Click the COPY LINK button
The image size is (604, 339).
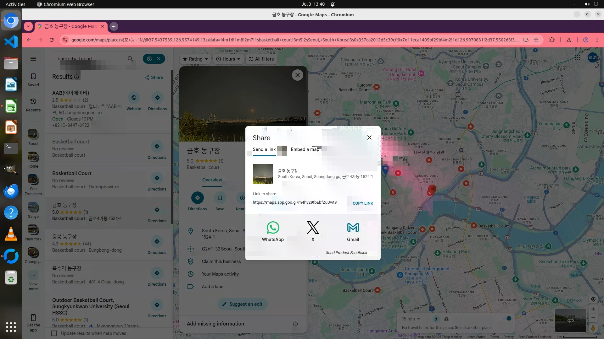363,203
